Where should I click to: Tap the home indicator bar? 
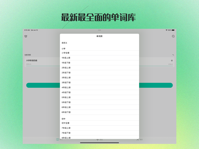[x=100, y=143]
